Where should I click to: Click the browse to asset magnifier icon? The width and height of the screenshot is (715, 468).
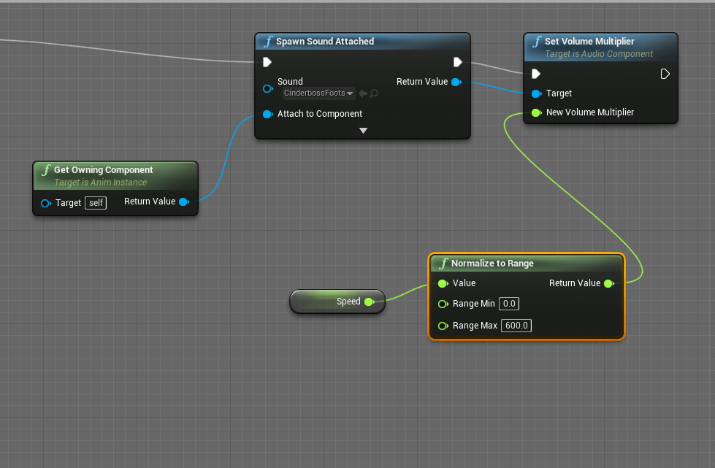pyautogui.click(x=374, y=93)
